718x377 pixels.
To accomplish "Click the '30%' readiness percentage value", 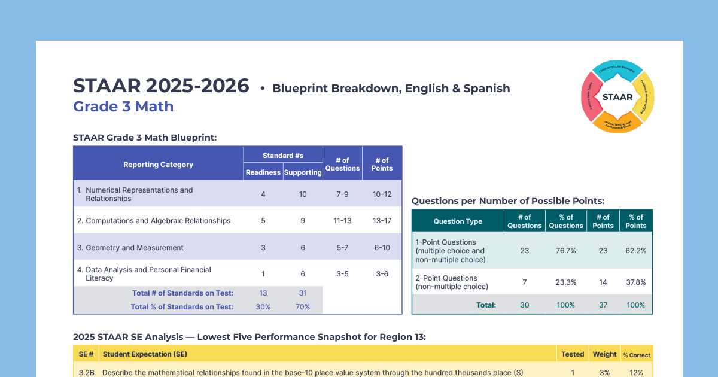I will [263, 307].
